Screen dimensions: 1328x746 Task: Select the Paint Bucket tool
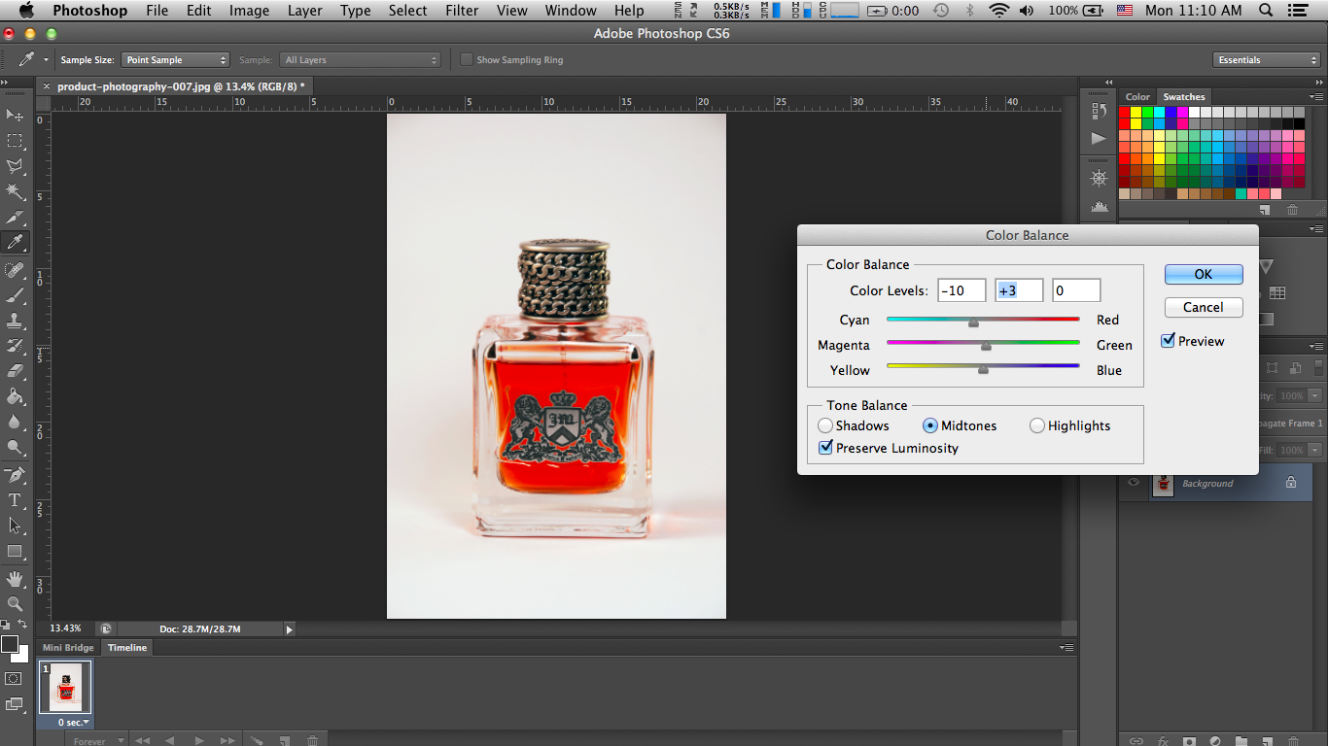tap(15, 395)
